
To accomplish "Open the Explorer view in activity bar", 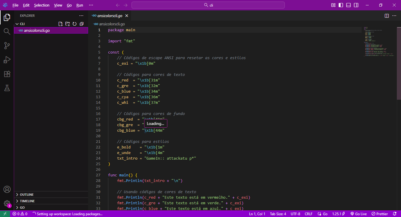I will (x=7, y=18).
